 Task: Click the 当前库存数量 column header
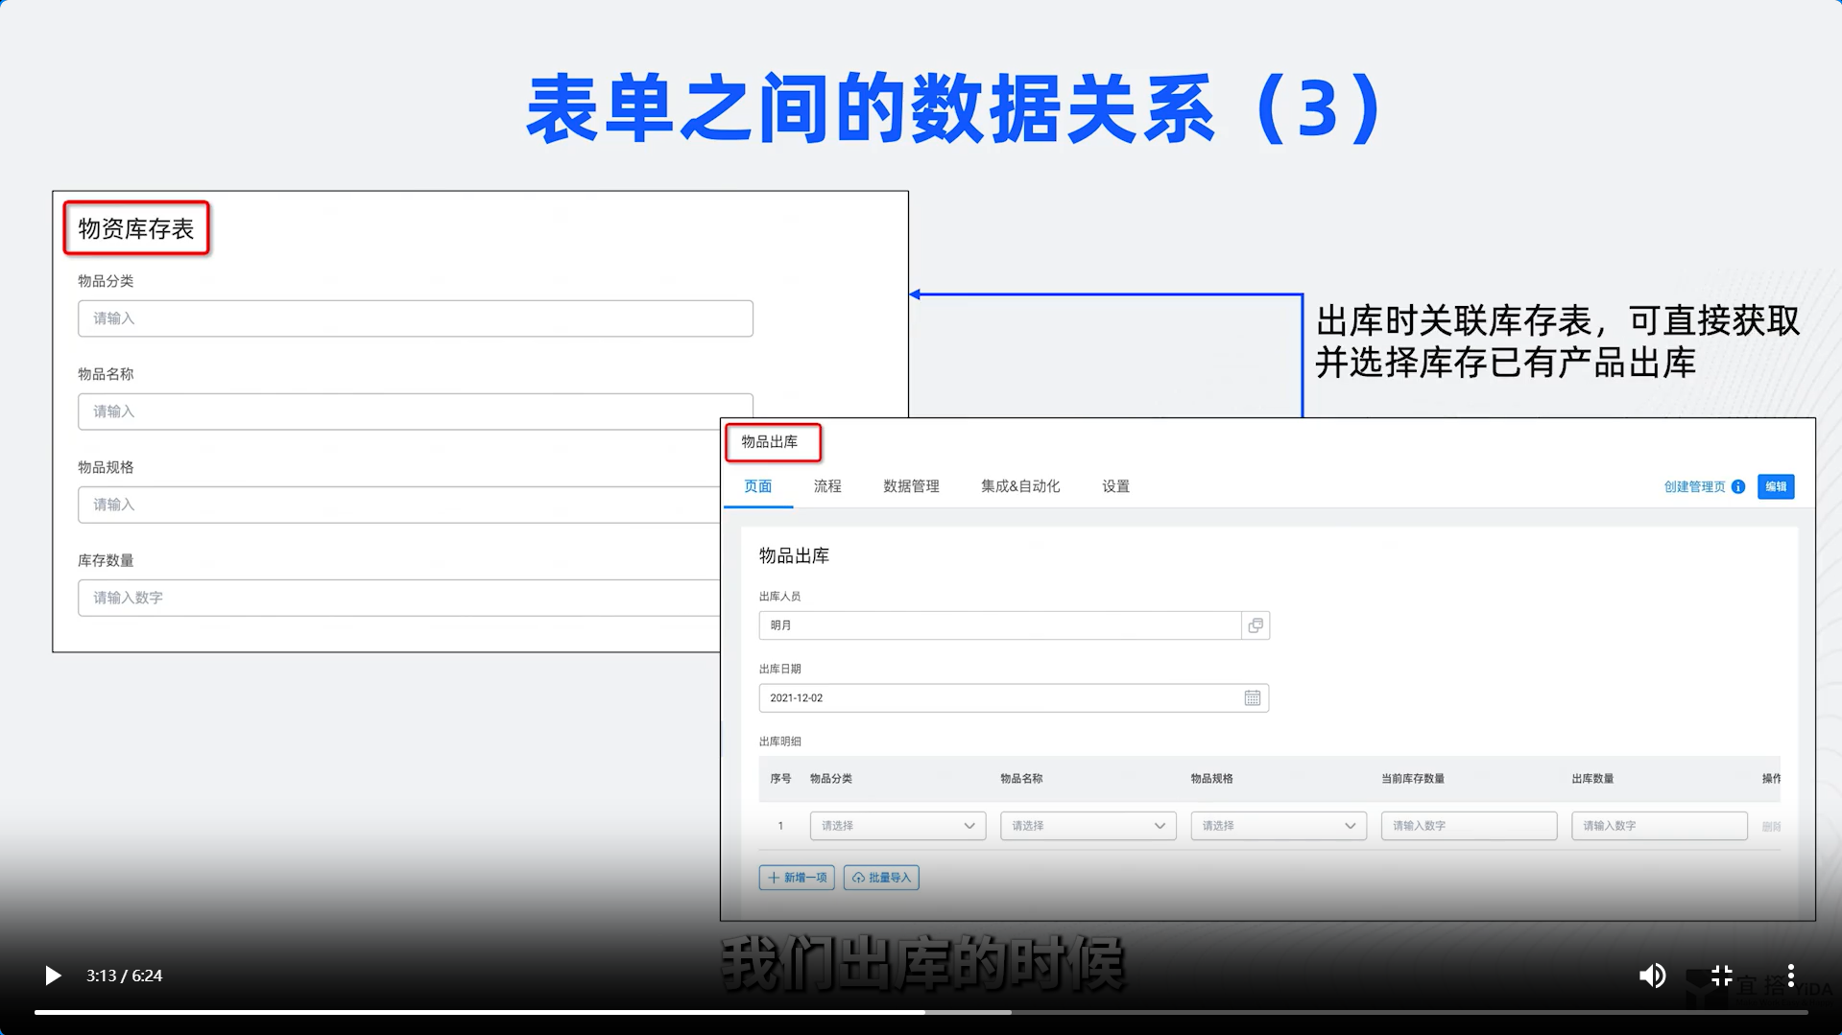click(x=1413, y=779)
